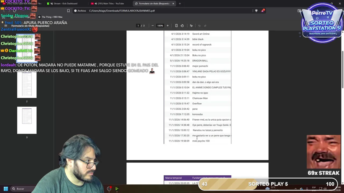Open The Thing HBO Max bookmark
Image resolution: width=344 pixels, height=193 pixels.
point(50,17)
